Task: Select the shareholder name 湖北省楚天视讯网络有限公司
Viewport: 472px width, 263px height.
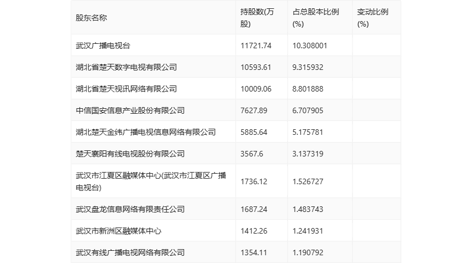Action: tap(126, 89)
